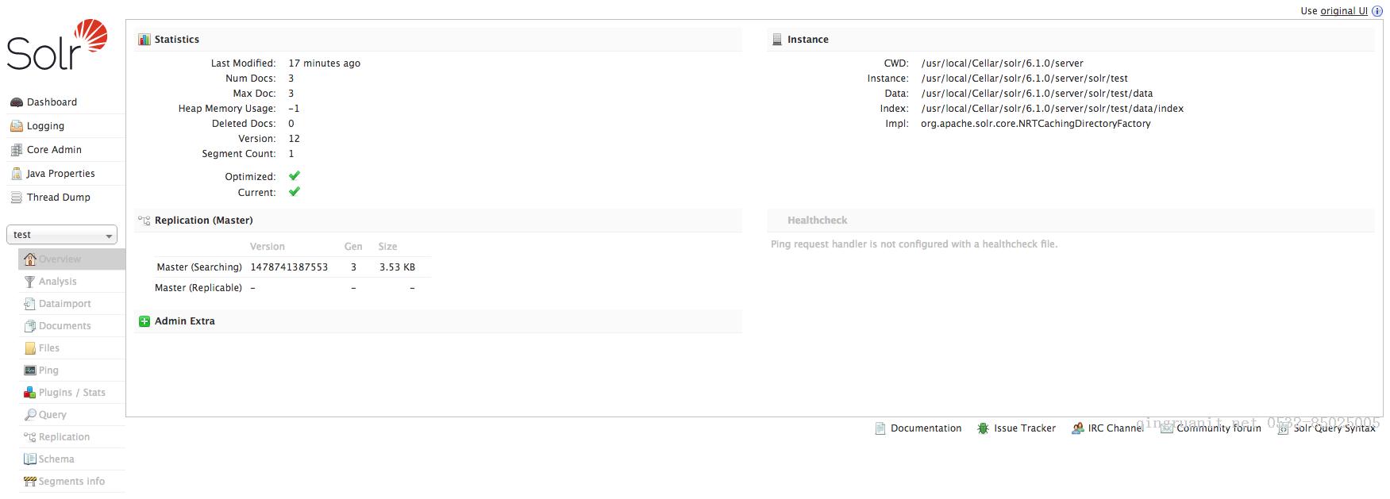The width and height of the screenshot is (1390, 499).
Task: Open the Schema page
Action: click(x=56, y=459)
